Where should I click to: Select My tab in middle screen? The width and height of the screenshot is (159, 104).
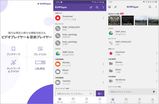pyautogui.click(x=100, y=100)
